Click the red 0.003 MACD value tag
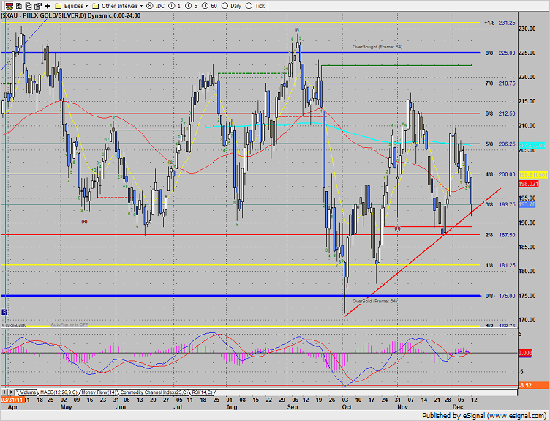Image resolution: width=550 pixels, height=421 pixels. (x=525, y=353)
